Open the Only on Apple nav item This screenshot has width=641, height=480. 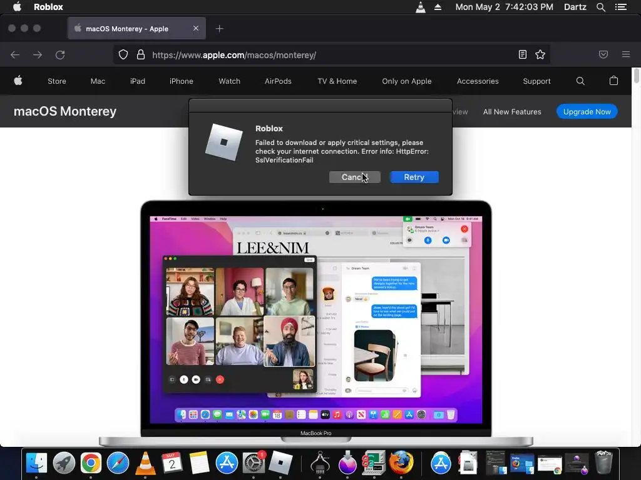(406, 81)
